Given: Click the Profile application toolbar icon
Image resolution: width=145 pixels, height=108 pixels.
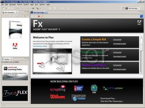Looking at the screenshot, I should tap(28, 8).
